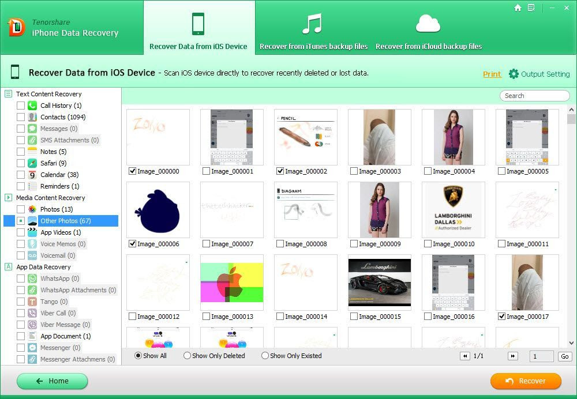Click the Viber Message icon

coord(32,325)
